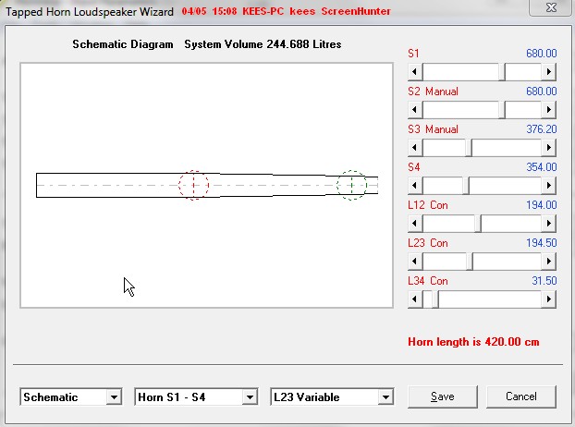
Task: Click the S2 Manual slider thumb
Action: coord(502,109)
